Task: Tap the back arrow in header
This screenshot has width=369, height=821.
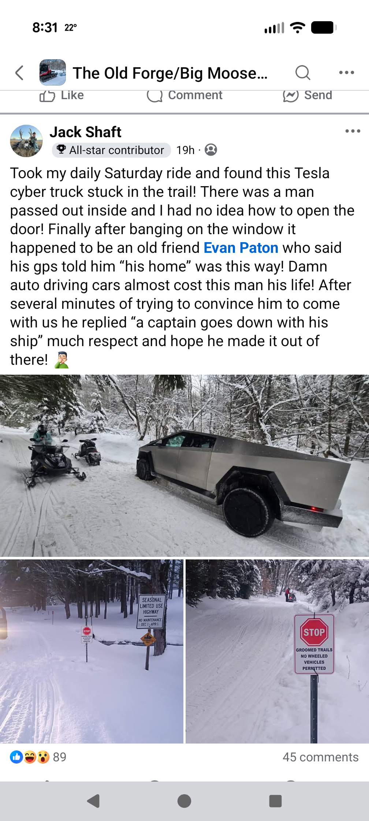Action: pos(19,73)
